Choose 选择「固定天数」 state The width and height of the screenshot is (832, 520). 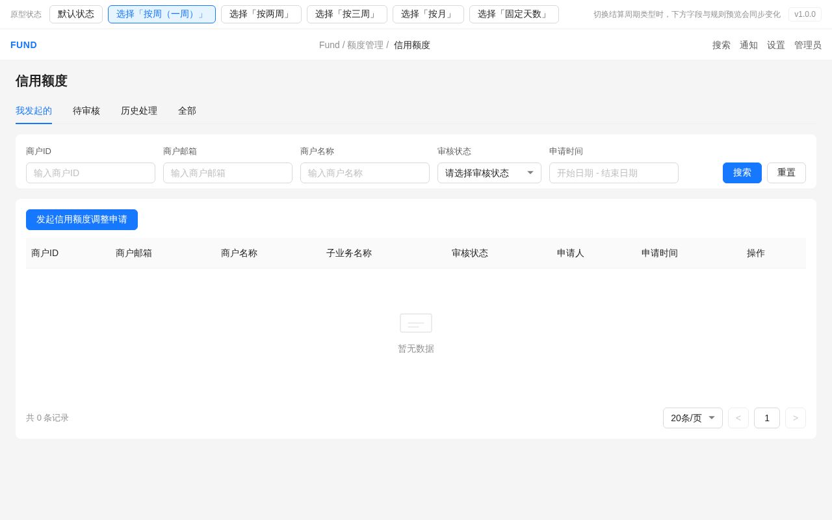click(x=514, y=14)
